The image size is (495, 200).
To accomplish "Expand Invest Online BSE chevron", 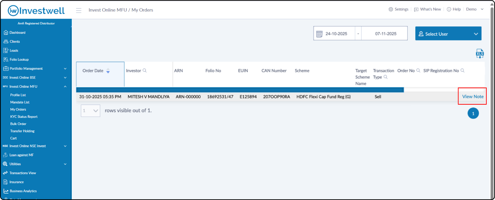I will pos(65,78).
